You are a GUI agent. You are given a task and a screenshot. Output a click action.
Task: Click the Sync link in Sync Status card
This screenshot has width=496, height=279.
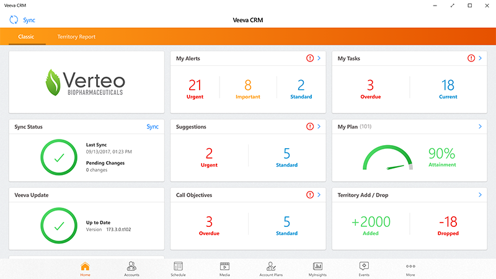(x=153, y=127)
